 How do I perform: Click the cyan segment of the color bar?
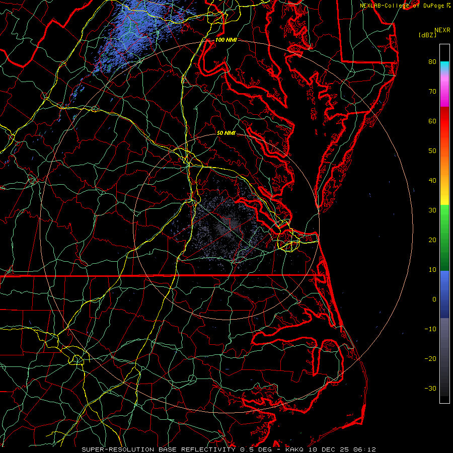click(444, 67)
